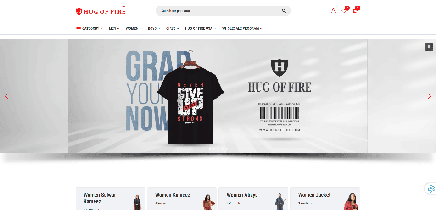The image size is (436, 210).
Task: Open the wishlist heart icon
Action: pos(344,11)
